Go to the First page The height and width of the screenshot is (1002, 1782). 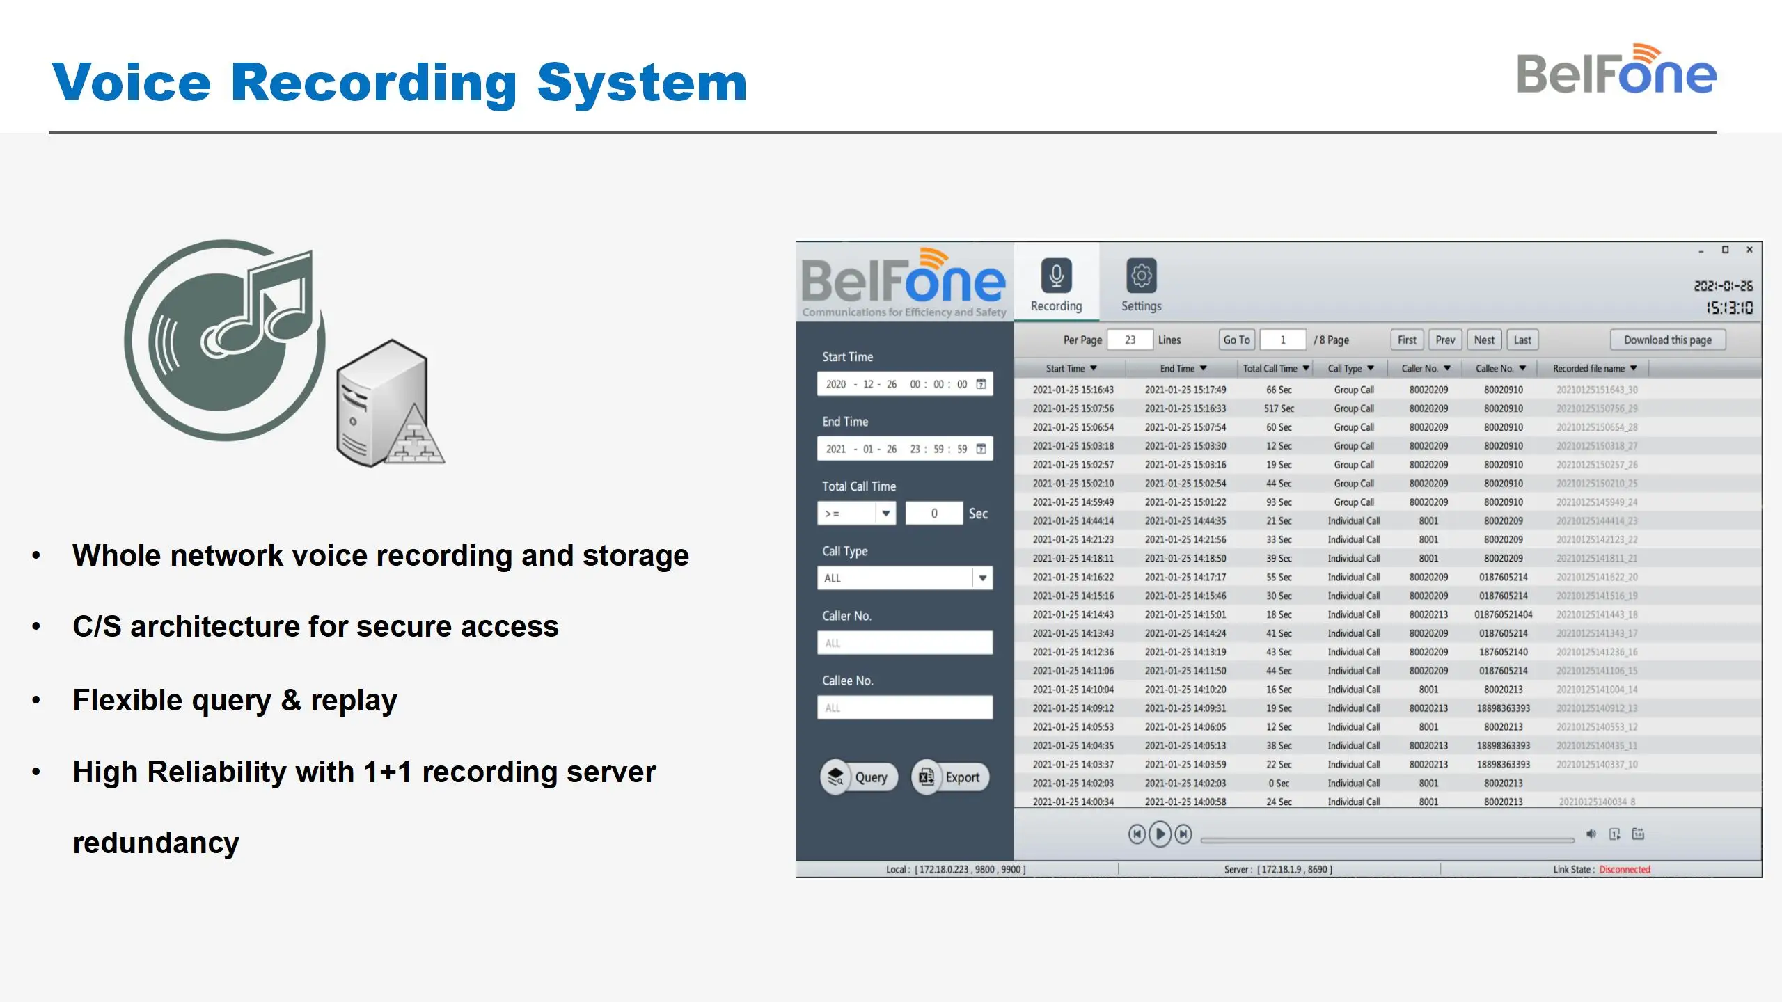click(1407, 340)
